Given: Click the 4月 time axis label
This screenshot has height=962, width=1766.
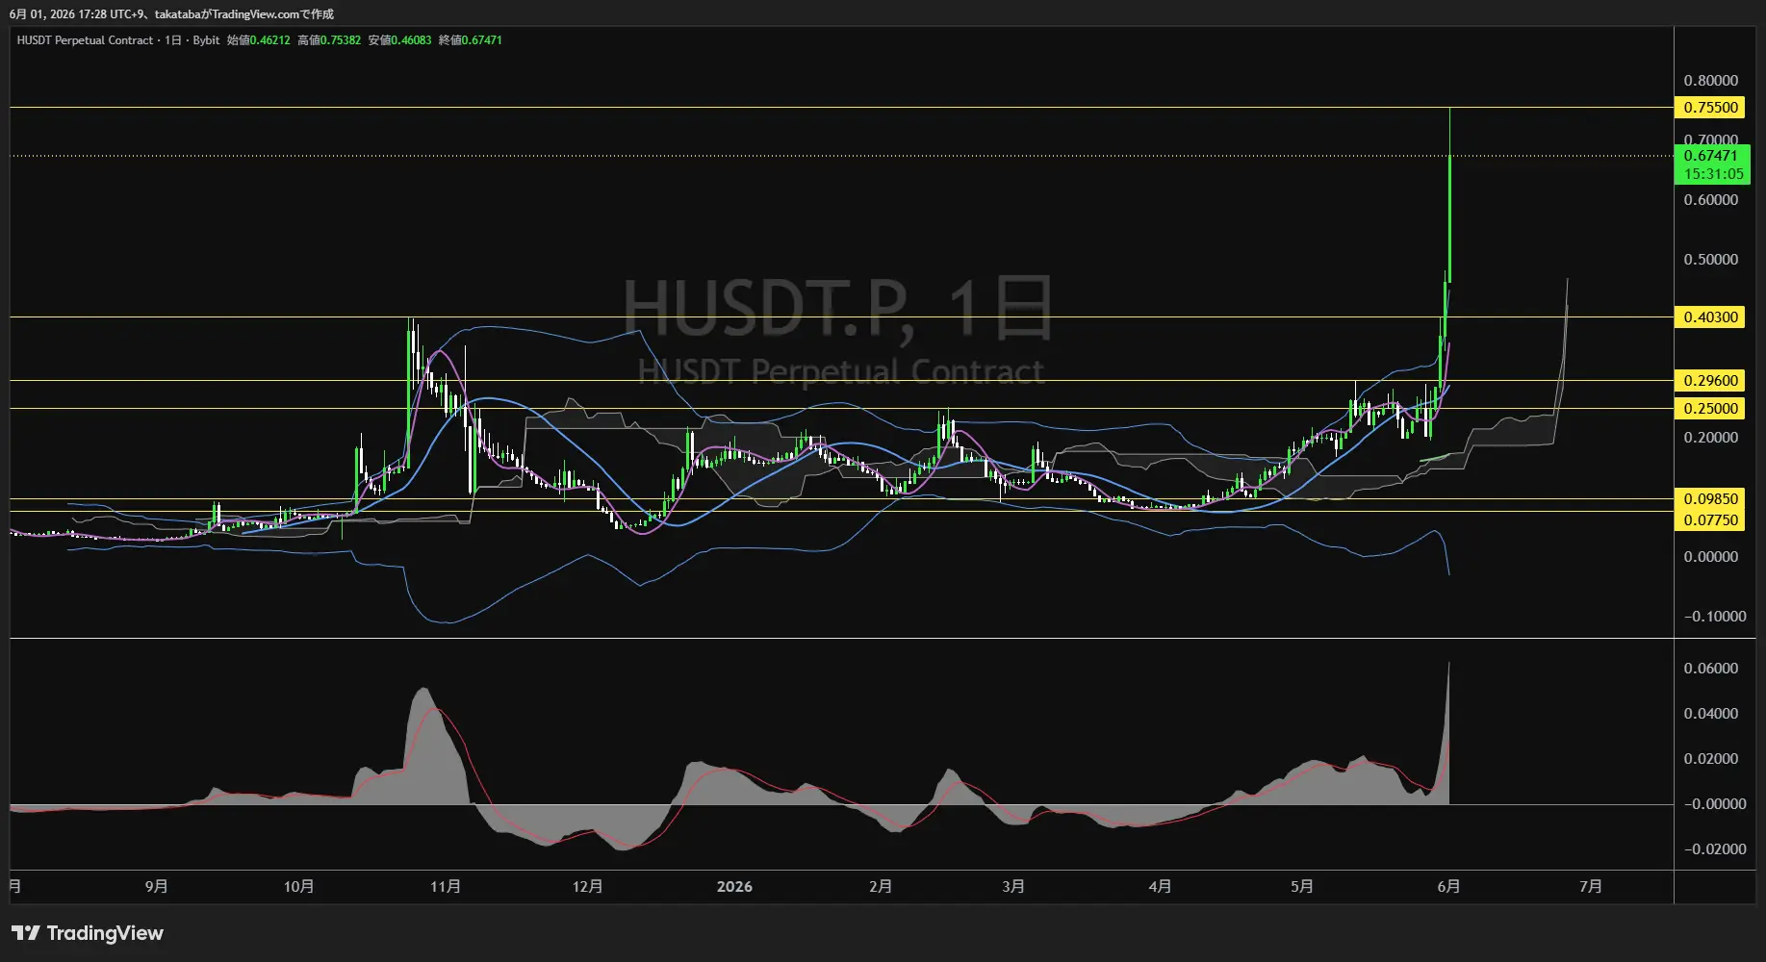Looking at the screenshot, I should tap(1160, 887).
